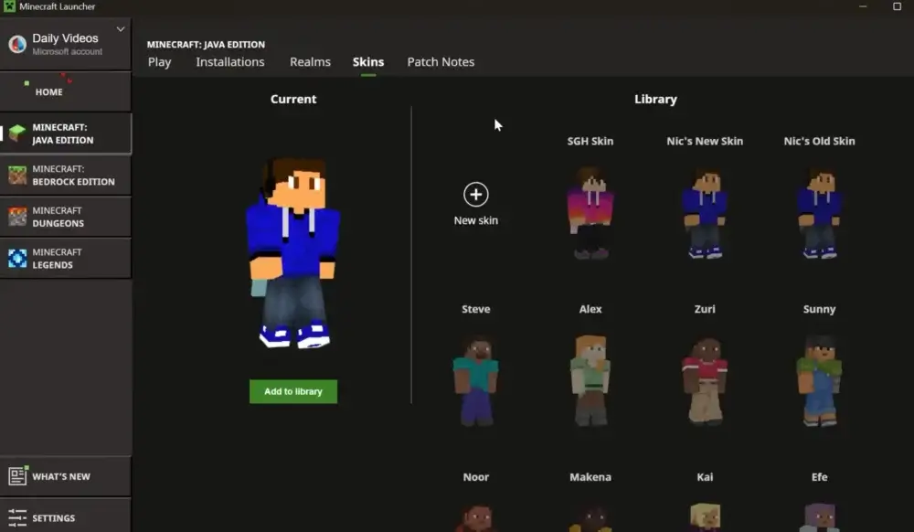Switch to the Realms tab
The height and width of the screenshot is (532, 914).
point(310,62)
